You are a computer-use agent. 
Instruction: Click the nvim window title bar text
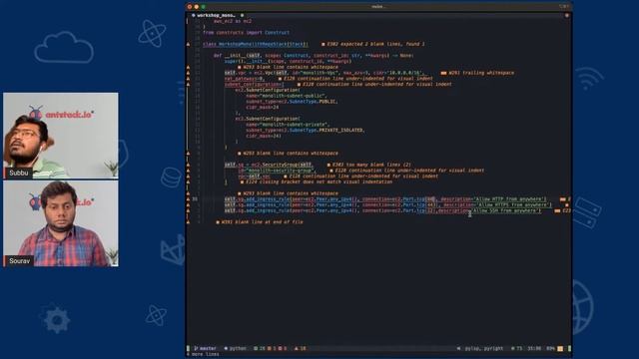coord(378,7)
